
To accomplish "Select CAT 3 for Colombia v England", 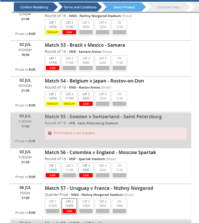I will pyautogui.click(x=86, y=170).
